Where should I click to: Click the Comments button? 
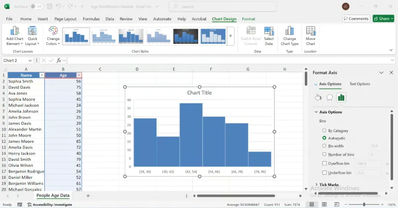pos(356,19)
